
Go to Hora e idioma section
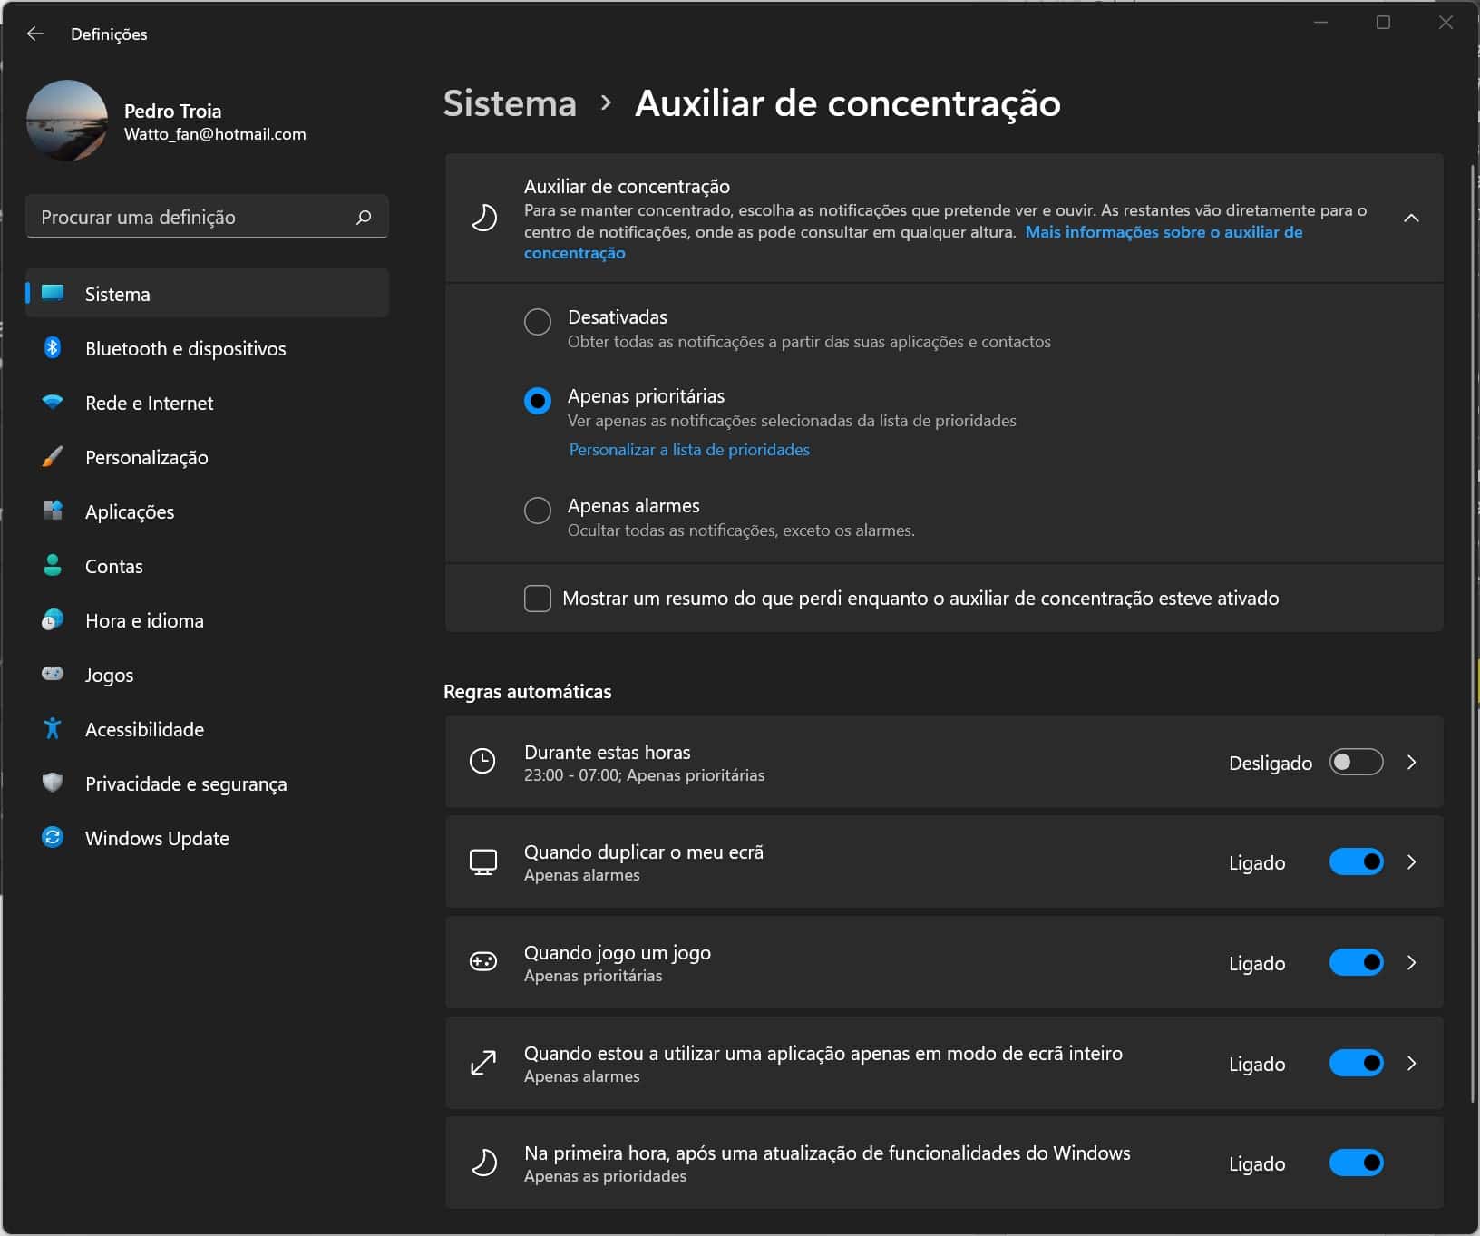144,620
